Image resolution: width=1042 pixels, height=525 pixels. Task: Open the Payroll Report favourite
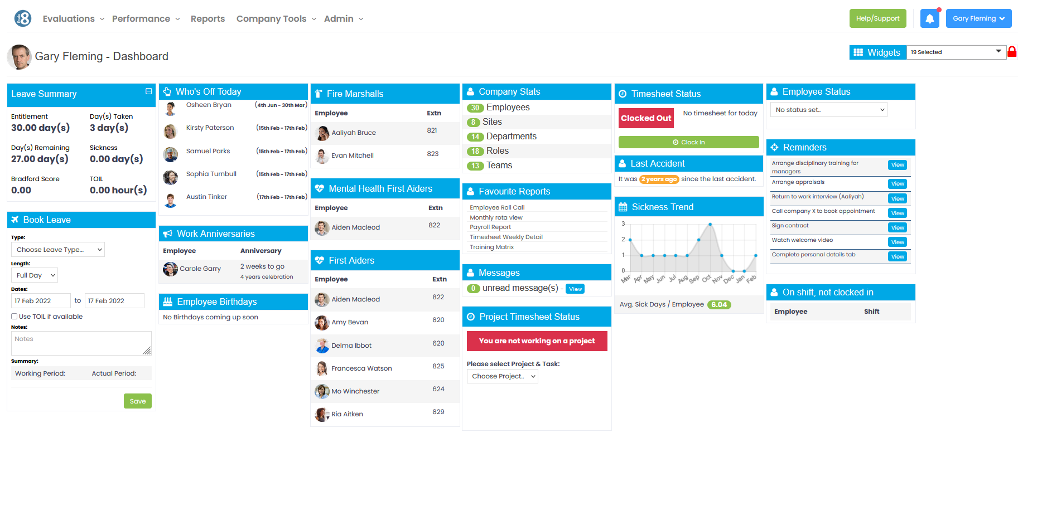pos(490,227)
